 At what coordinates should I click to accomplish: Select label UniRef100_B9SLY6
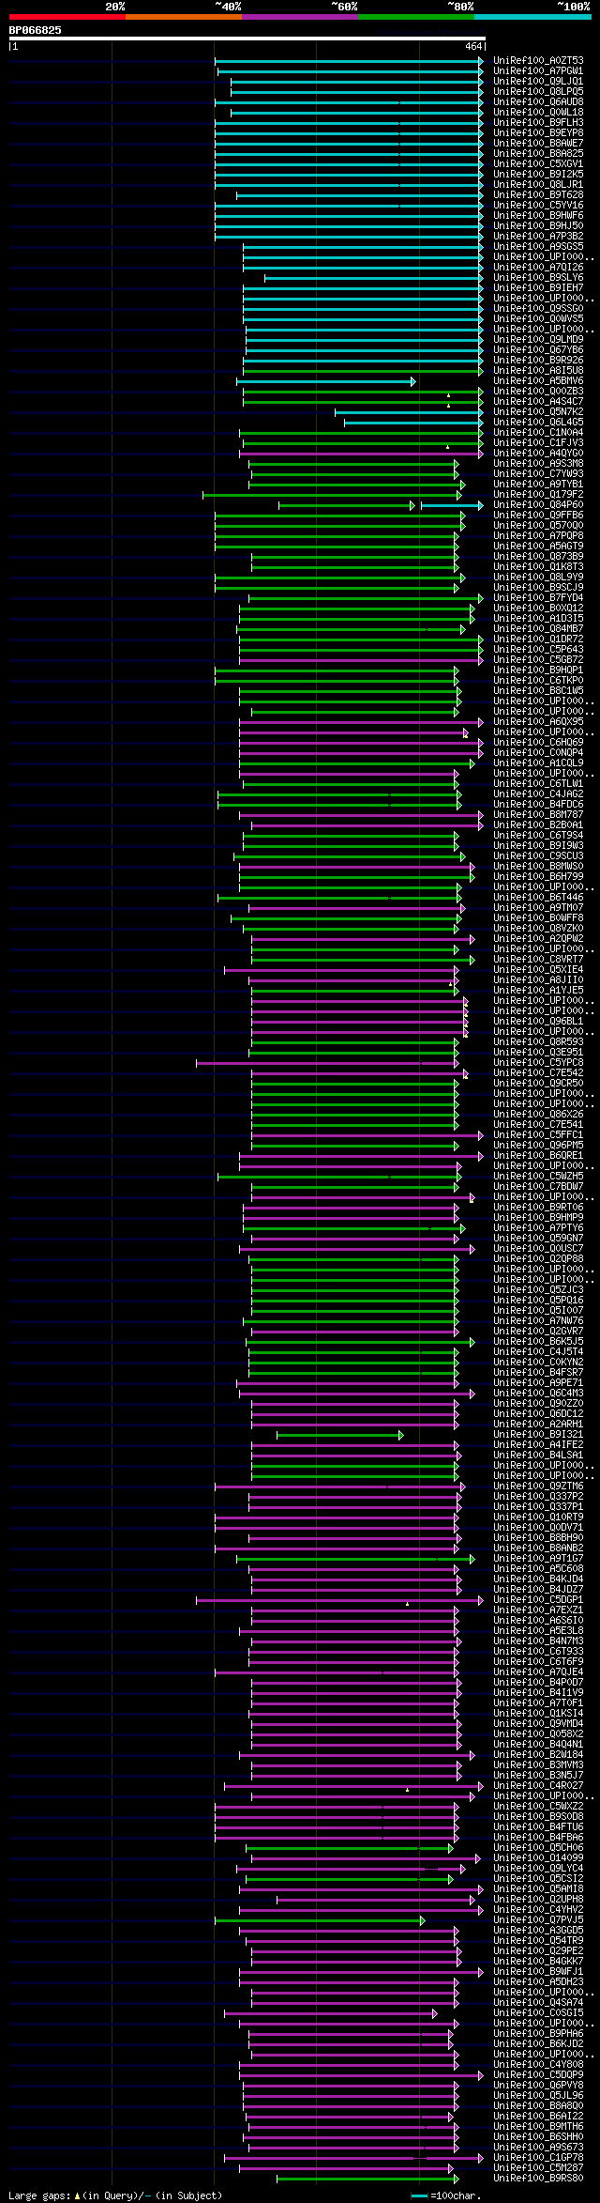pyautogui.click(x=538, y=278)
